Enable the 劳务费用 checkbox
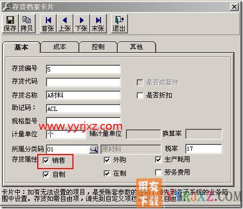The width and height of the screenshot is (243, 209). pyautogui.click(x=158, y=172)
